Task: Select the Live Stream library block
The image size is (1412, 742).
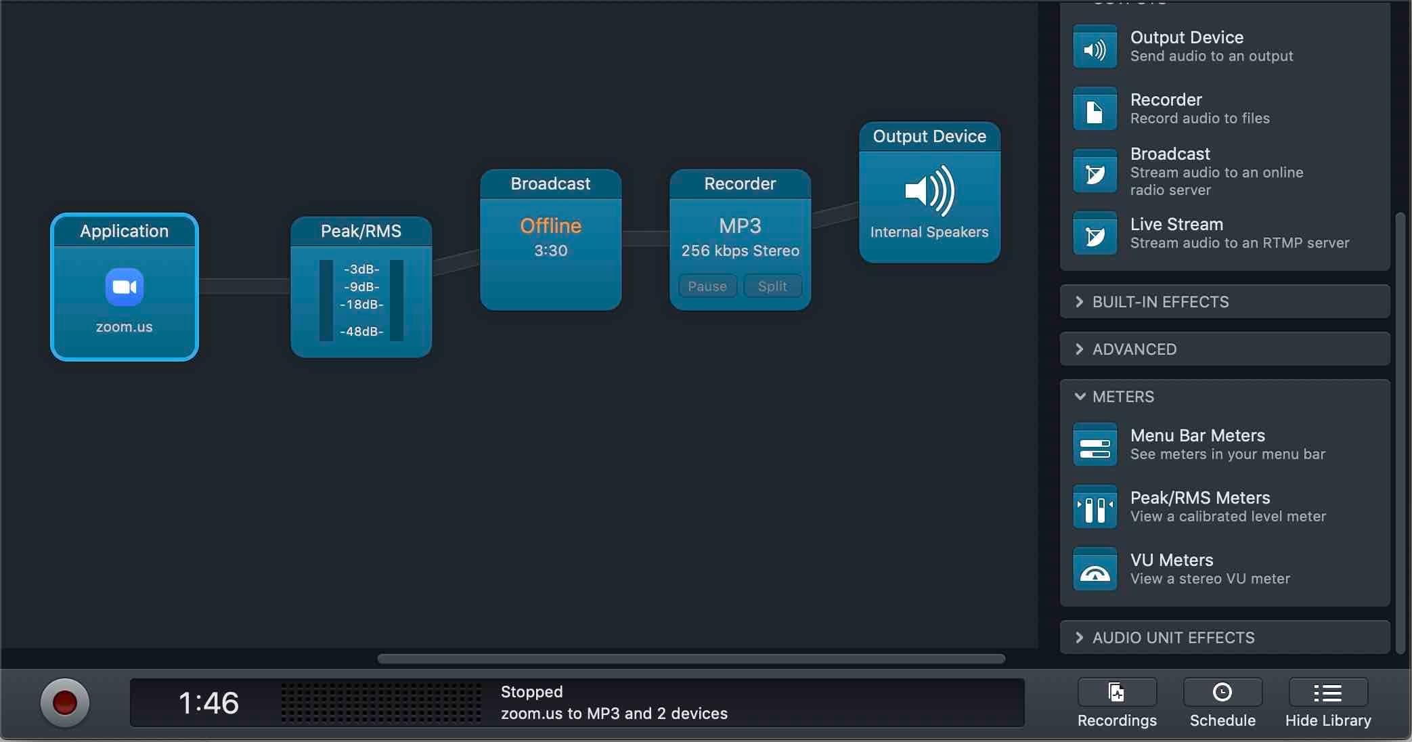Action: (1225, 233)
